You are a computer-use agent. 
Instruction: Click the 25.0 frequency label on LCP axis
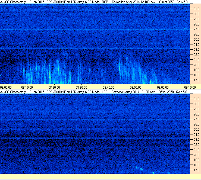click(196, 130)
